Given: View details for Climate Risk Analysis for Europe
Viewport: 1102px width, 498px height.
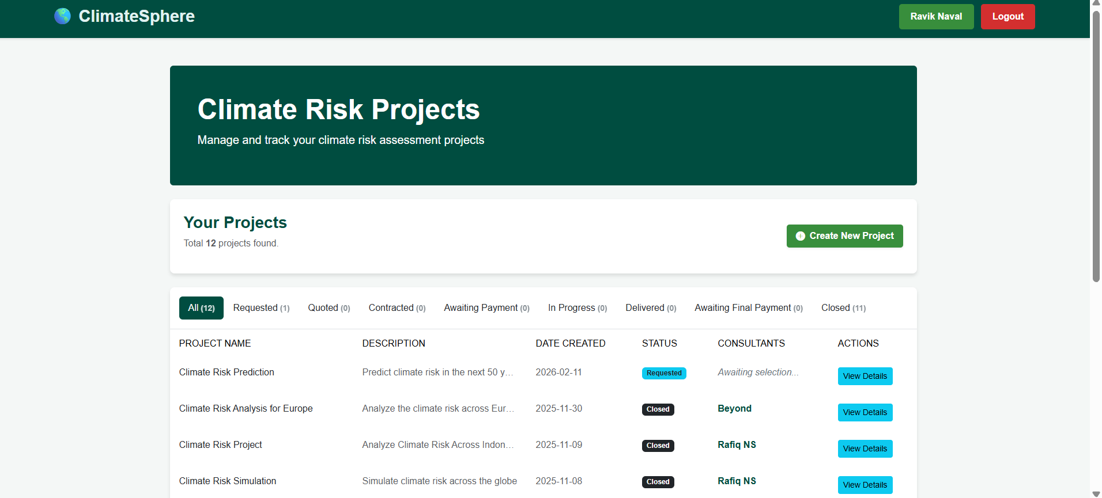Looking at the screenshot, I should pyautogui.click(x=865, y=413).
